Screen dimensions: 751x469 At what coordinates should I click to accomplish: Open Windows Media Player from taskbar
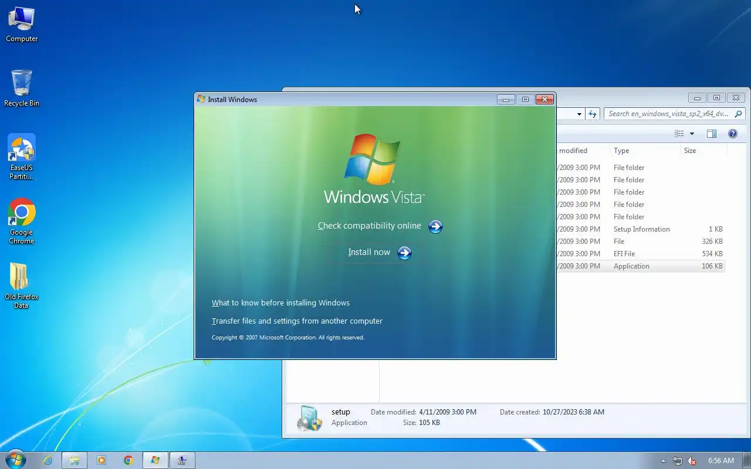(x=102, y=461)
